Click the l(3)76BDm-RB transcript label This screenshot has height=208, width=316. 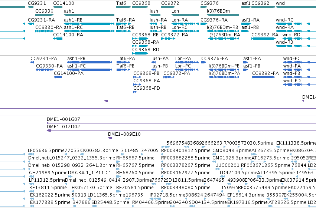click(x=222, y=27)
